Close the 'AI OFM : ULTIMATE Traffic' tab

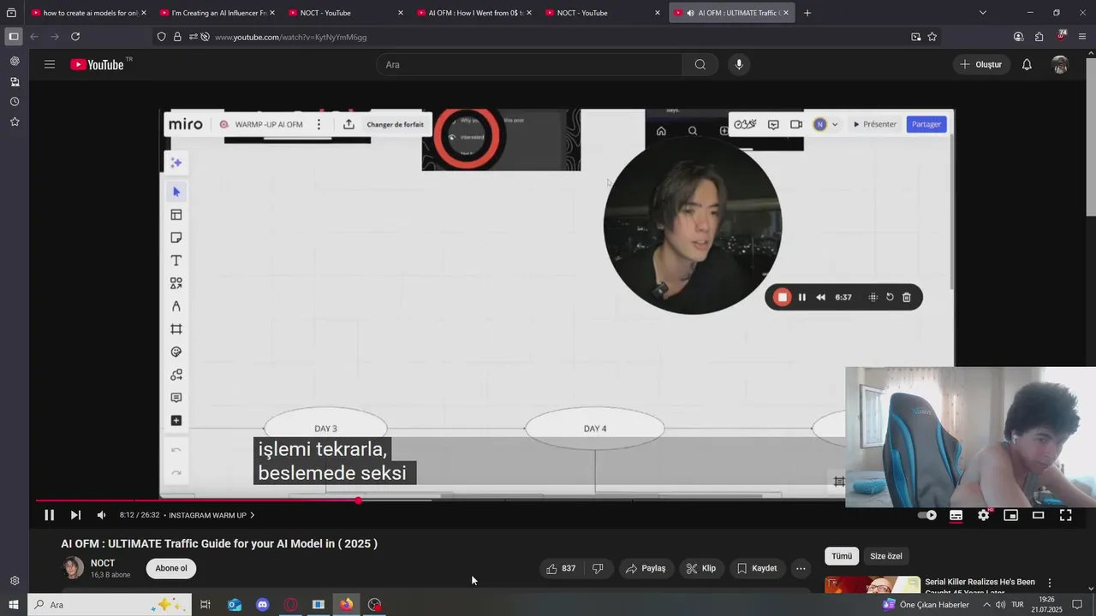(786, 13)
